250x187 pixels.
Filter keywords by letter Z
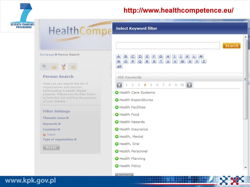[x=204, y=62]
